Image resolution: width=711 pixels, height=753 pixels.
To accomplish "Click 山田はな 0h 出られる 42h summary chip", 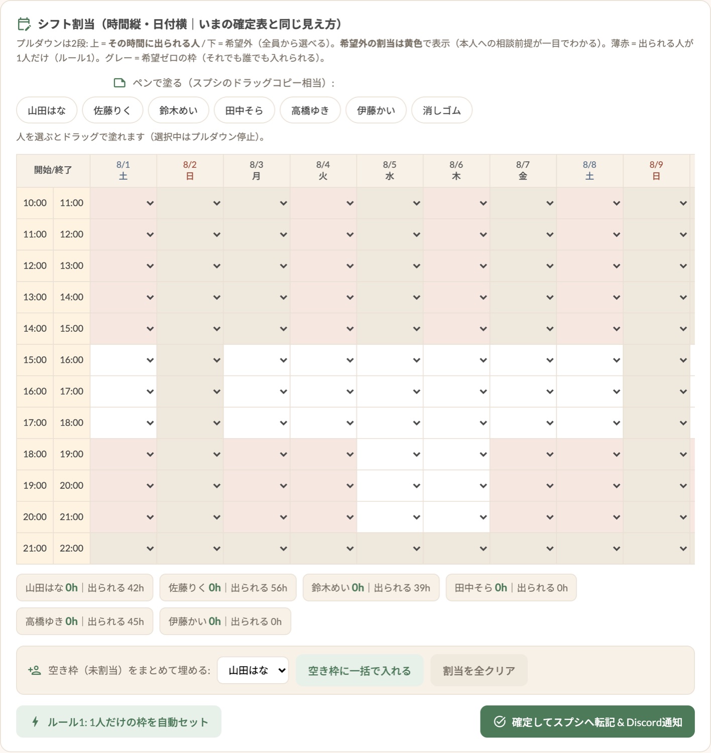I will click(x=85, y=588).
